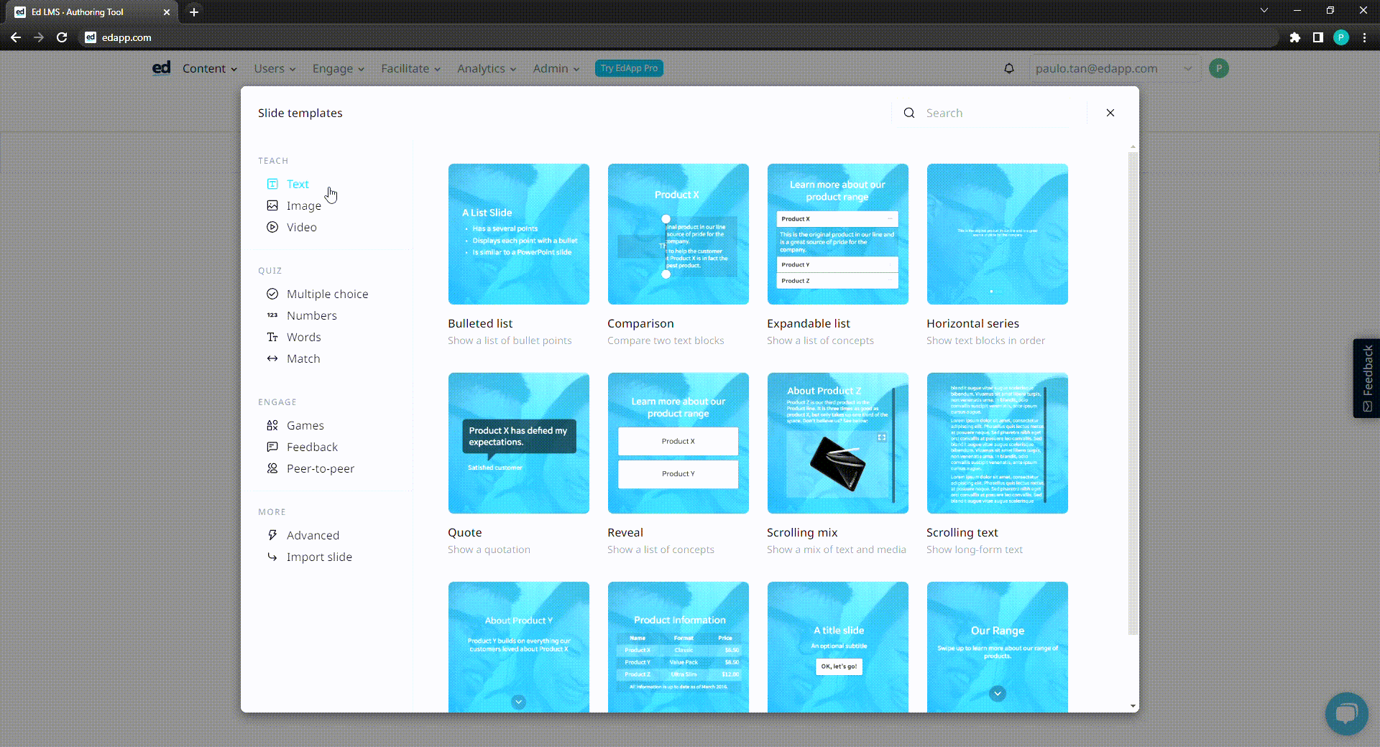Click the Match arrows icon
The image size is (1380, 747).
(272, 358)
